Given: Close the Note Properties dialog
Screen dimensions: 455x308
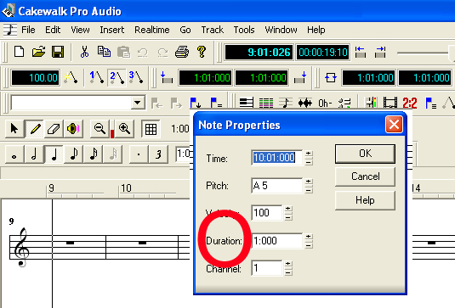Looking at the screenshot, I should [394, 125].
